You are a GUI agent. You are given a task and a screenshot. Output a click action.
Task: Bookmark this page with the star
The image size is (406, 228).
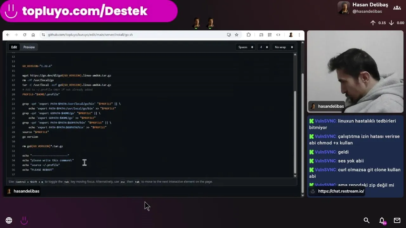point(237,35)
